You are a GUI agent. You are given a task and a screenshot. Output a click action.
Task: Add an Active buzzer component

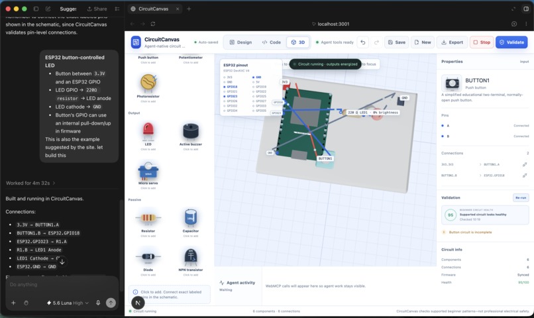point(190,136)
